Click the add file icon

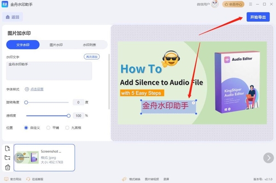pos(7,149)
